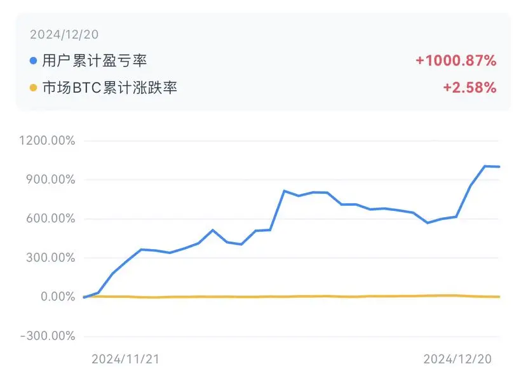Click the +2.58% BTC change value
The image size is (526, 371).
point(469,88)
